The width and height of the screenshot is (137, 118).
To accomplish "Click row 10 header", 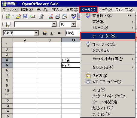I will coord(7,91).
